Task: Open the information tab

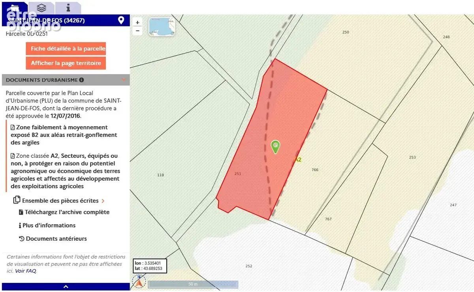Action: click(68, 7)
